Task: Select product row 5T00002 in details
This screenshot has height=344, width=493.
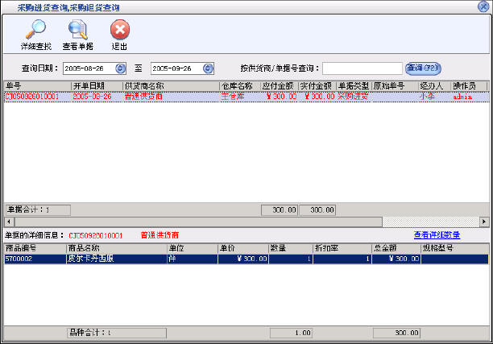Action: [32, 259]
